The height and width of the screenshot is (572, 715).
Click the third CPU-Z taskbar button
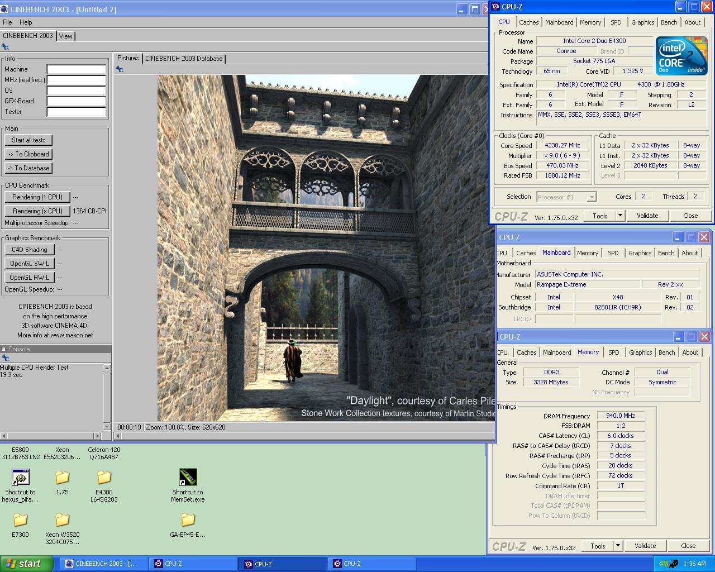372,564
